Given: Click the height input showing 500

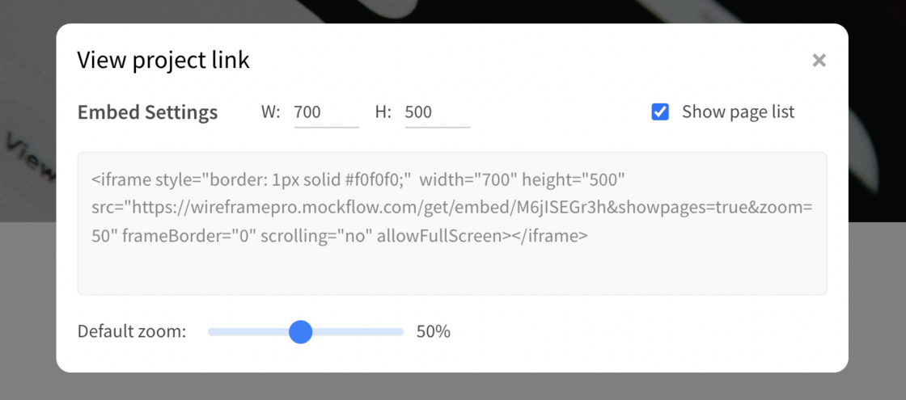Looking at the screenshot, I should 438,112.
